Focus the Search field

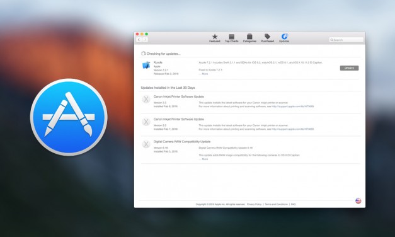click(346, 40)
